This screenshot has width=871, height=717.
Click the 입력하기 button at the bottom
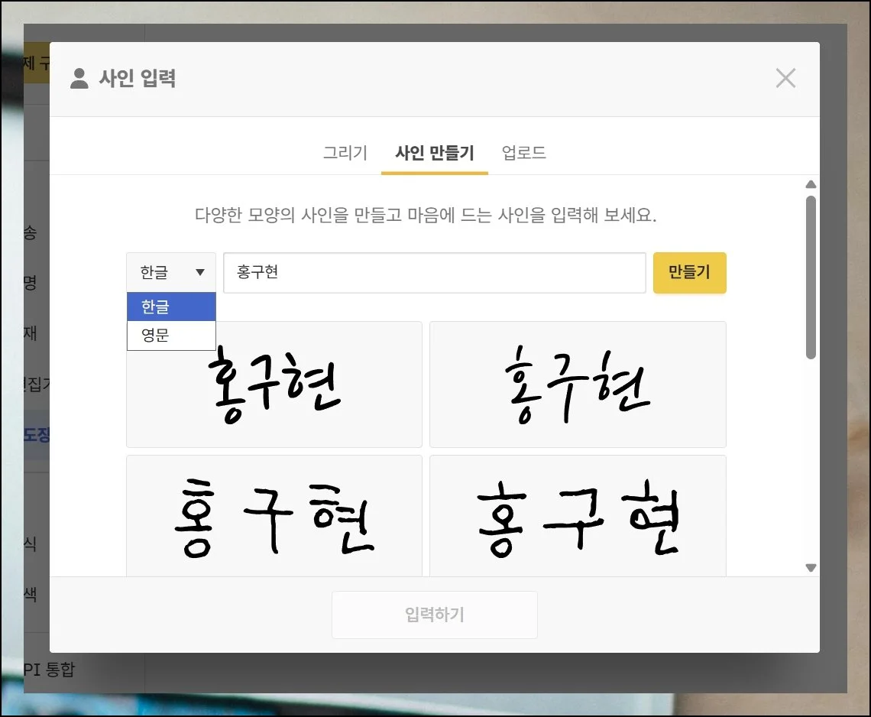[434, 615]
